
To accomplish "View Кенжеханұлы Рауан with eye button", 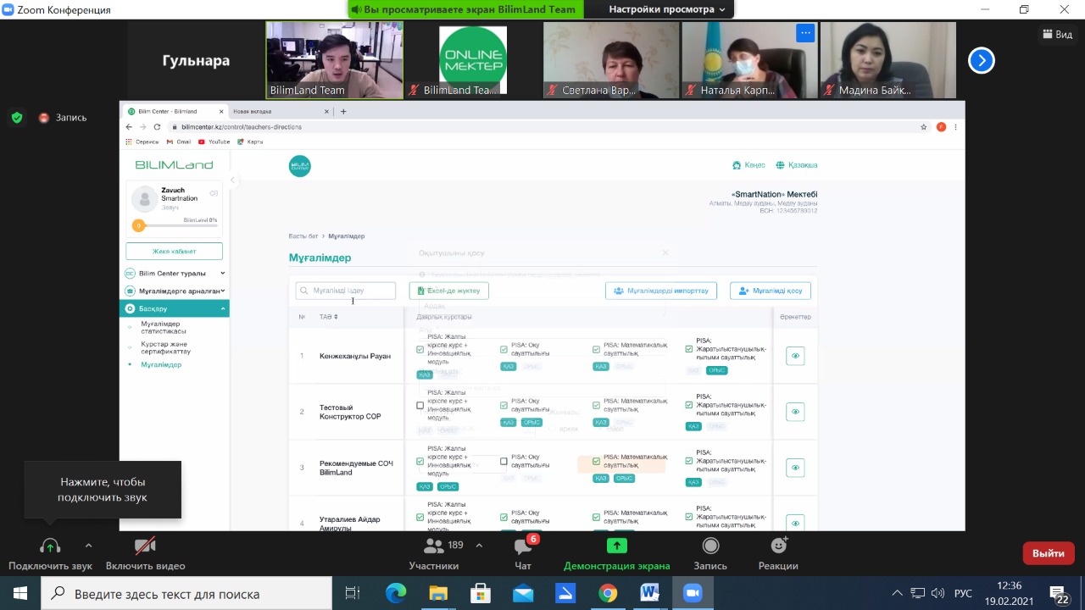I will 795,356.
